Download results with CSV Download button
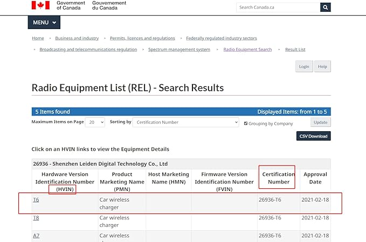 click(313, 136)
